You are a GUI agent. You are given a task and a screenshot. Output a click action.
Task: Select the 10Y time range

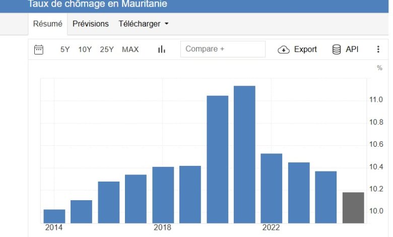[x=85, y=49]
